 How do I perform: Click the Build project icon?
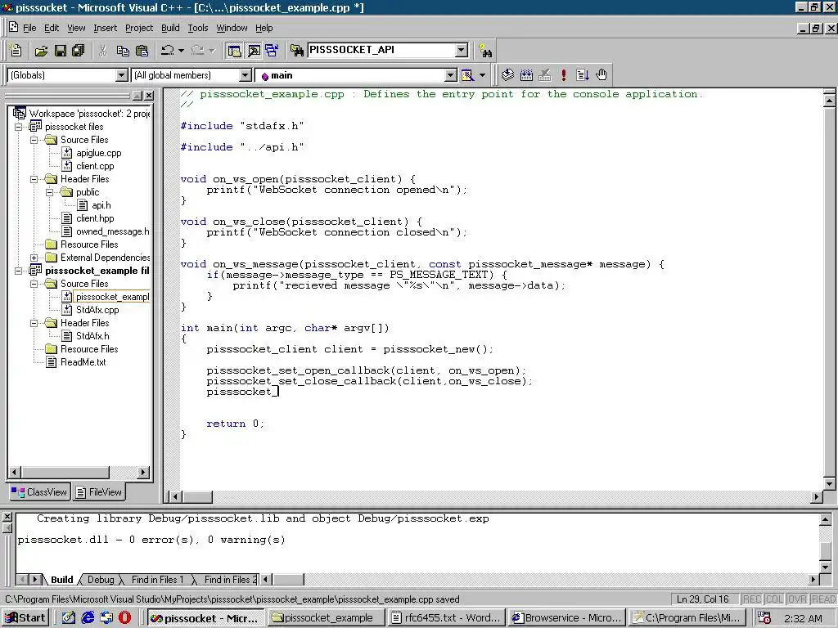pyautogui.click(x=526, y=74)
